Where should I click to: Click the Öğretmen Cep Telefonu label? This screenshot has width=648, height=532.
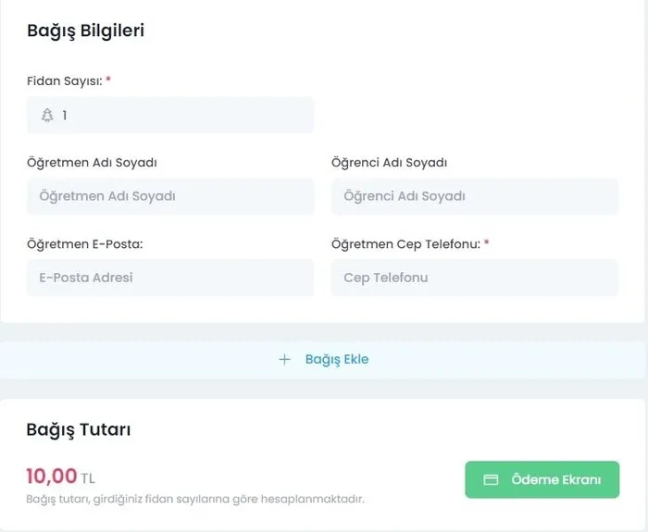tap(405, 244)
